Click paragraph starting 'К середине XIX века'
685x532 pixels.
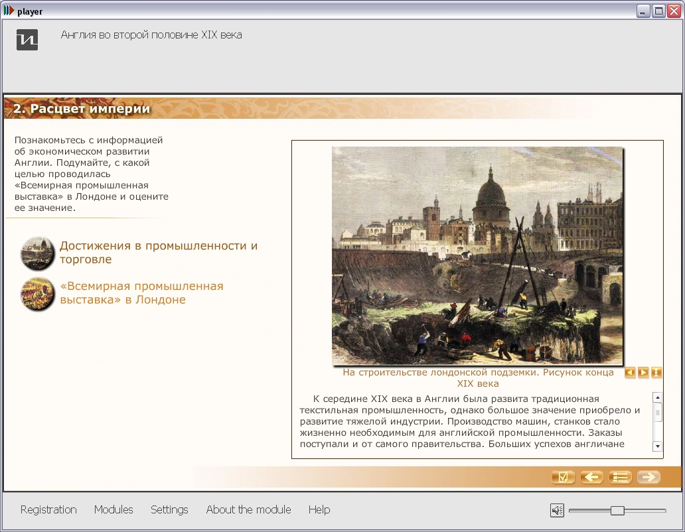(470, 421)
